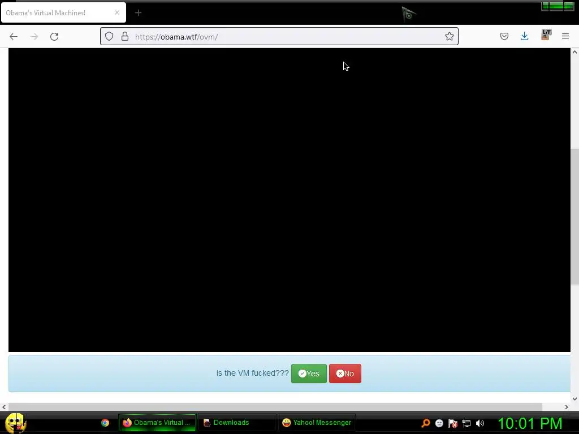
Task: Open the Firefox hamburger menu
Action: pyautogui.click(x=565, y=36)
